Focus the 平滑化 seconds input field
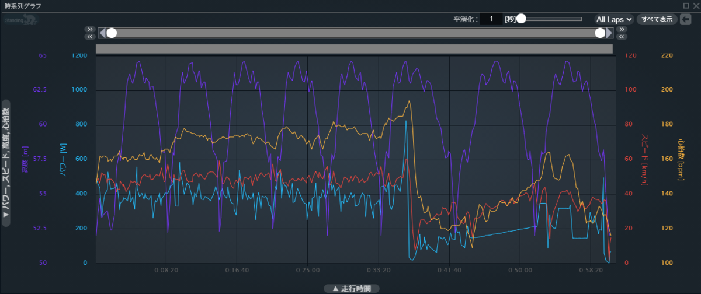The width and height of the screenshot is (701, 294). point(491,19)
